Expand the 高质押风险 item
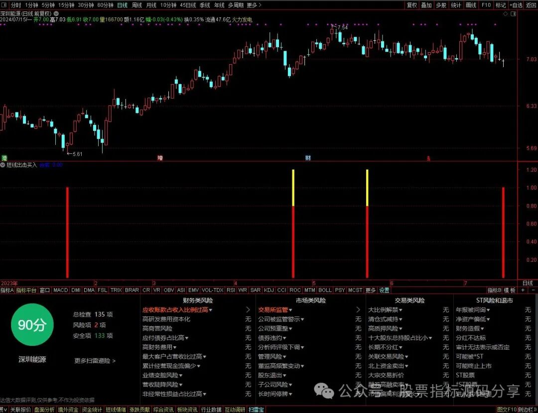 tap(385, 329)
